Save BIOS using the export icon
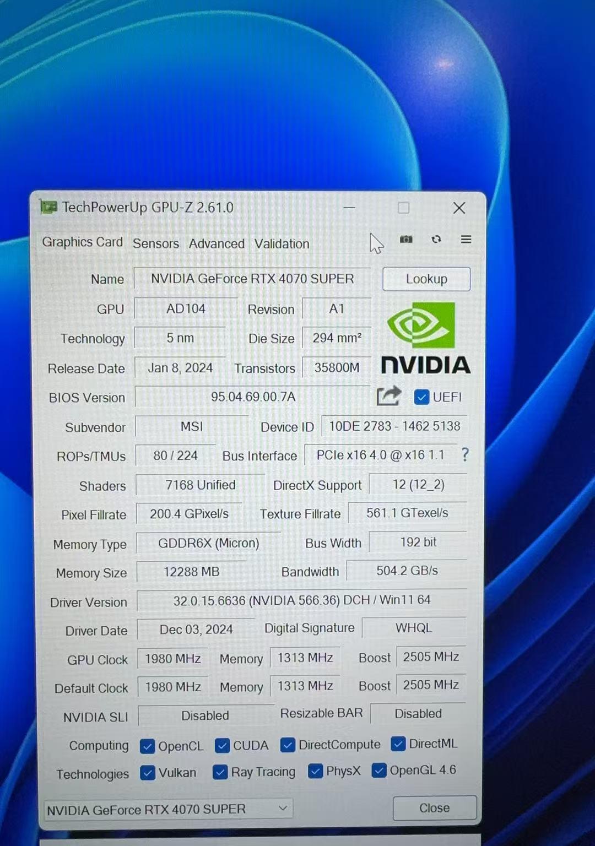 coord(388,396)
